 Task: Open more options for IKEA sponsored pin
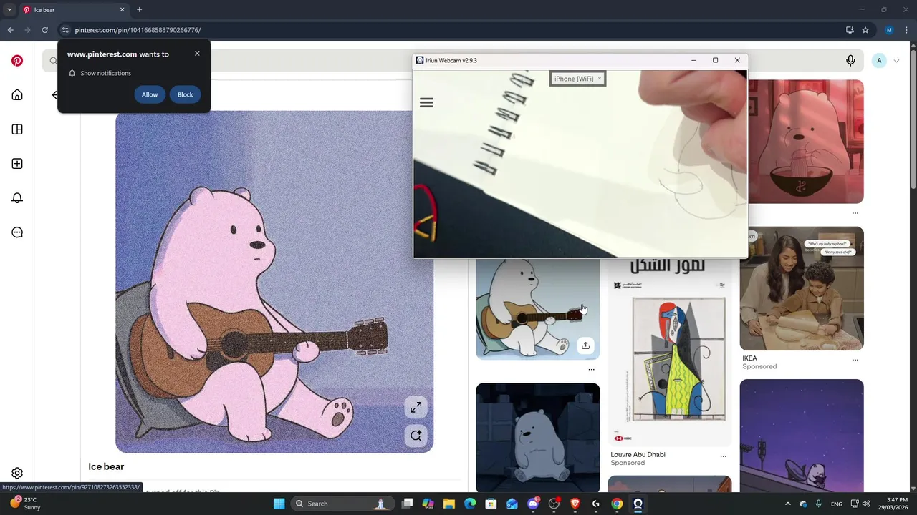pos(855,360)
